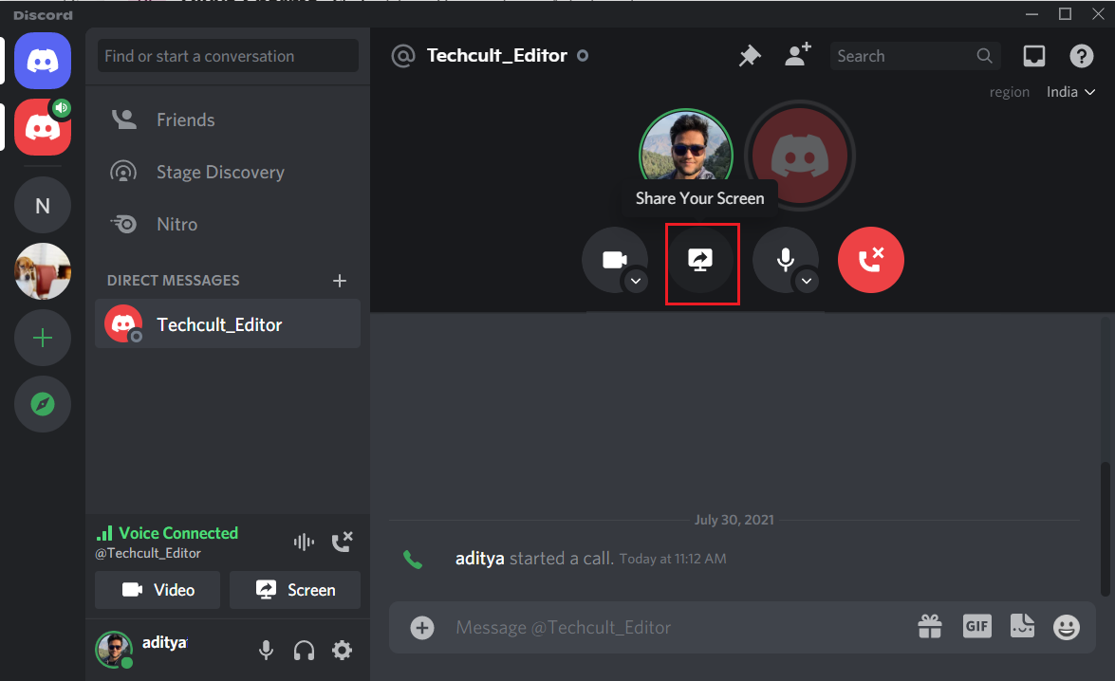Pin a message in this conversation
Image resolution: width=1115 pixels, height=681 pixels.
pos(750,55)
